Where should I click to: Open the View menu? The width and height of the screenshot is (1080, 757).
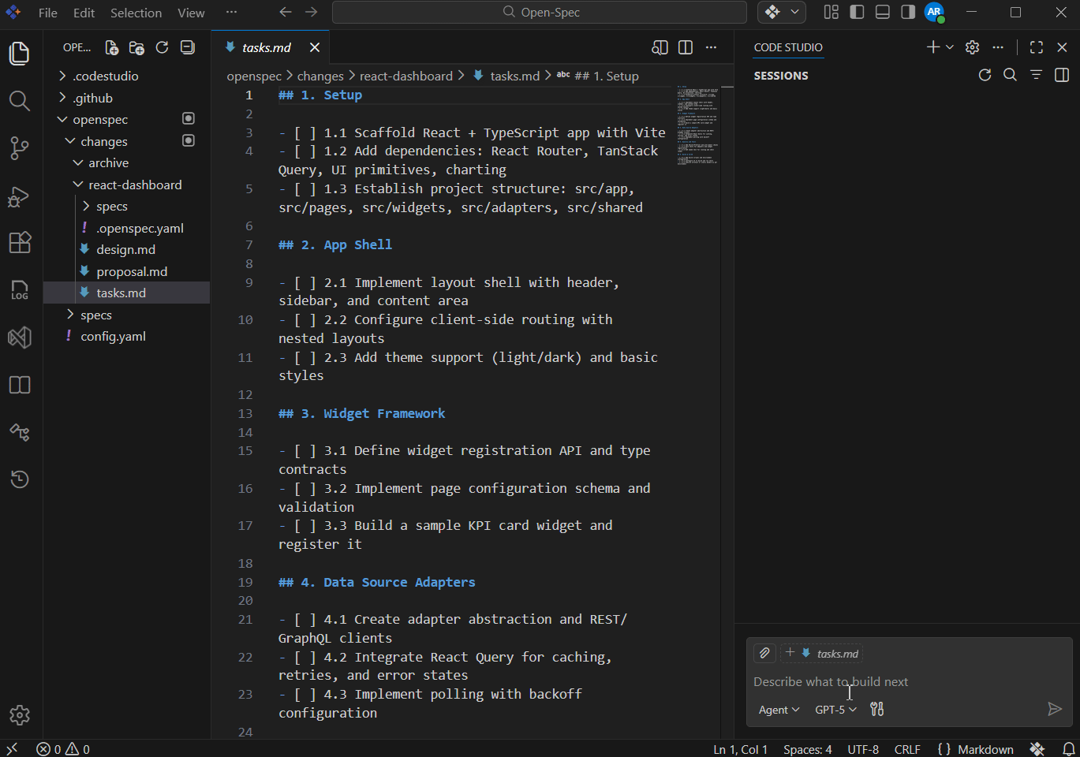(191, 13)
